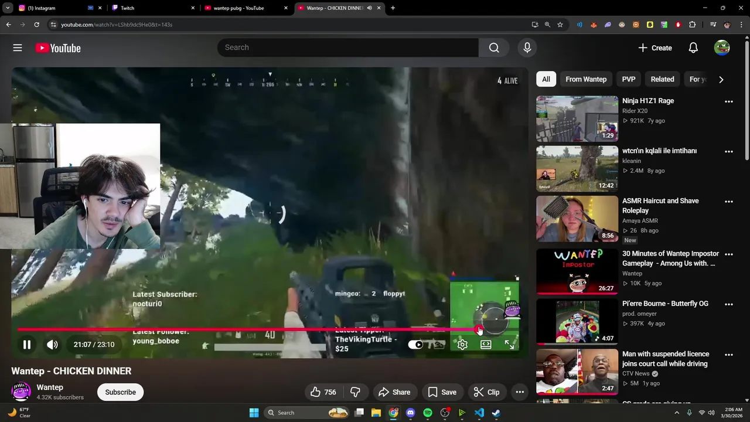Toggle closed captions CC button

439,345
